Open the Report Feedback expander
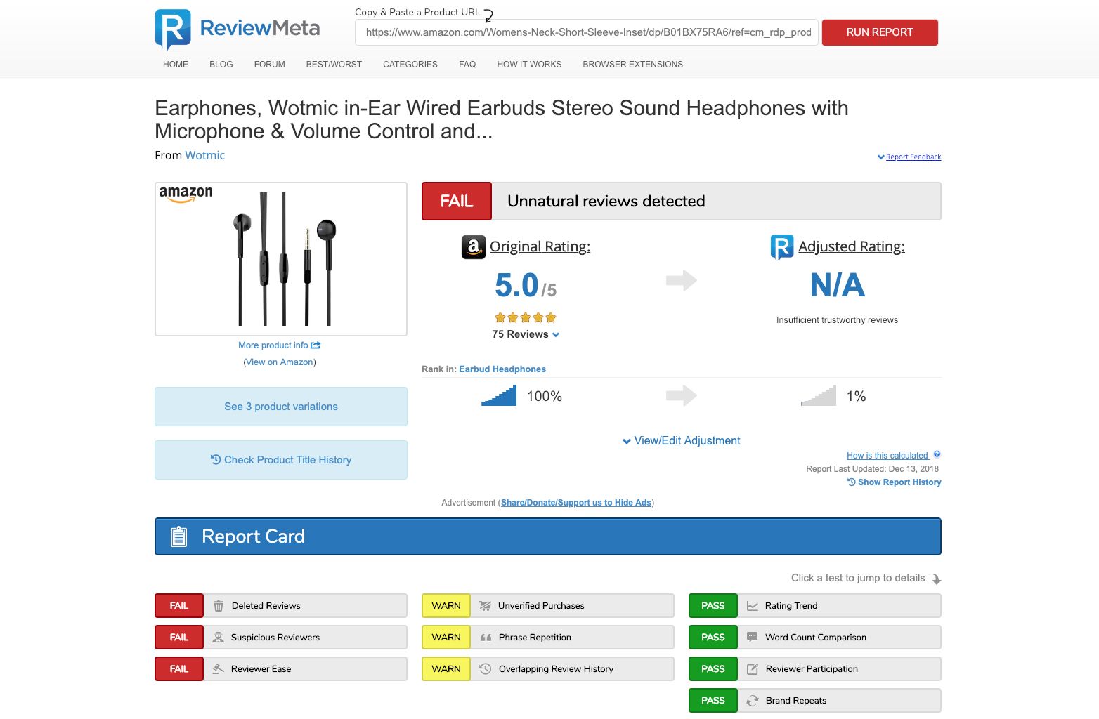This screenshot has height=719, width=1099. 909,157
